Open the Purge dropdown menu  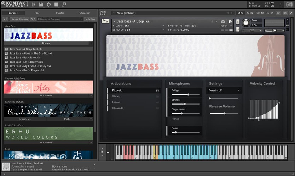(x=225, y=26)
